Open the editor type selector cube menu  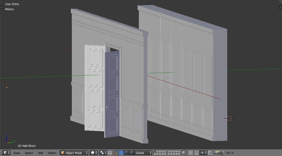pyautogui.click(x=6, y=153)
